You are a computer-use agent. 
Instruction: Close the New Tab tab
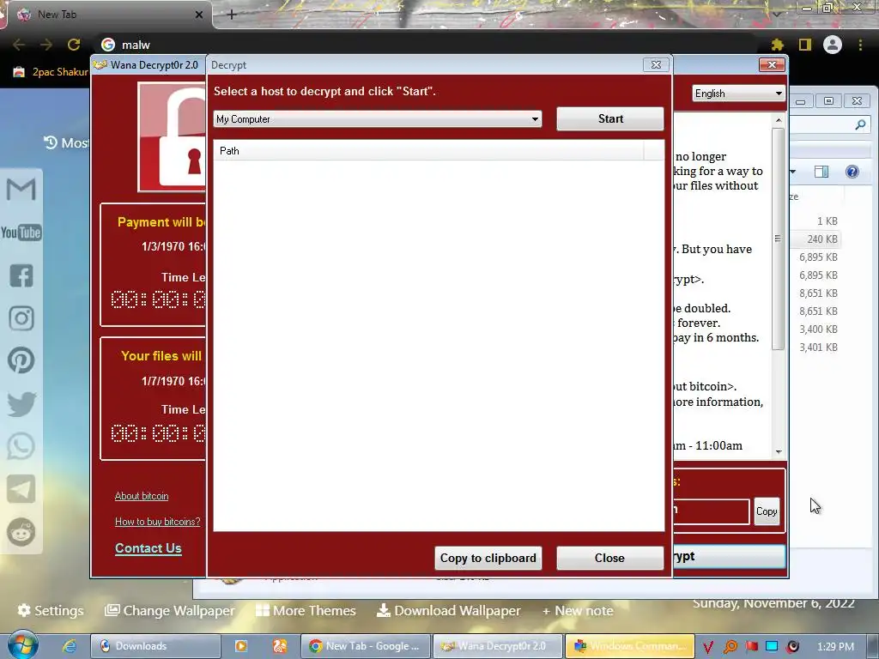point(199,15)
